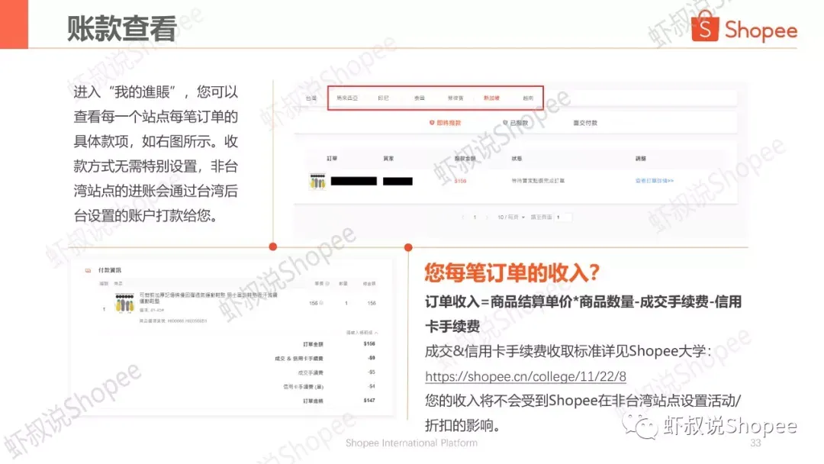Open the 查看訂單詳情>> link

click(655, 180)
